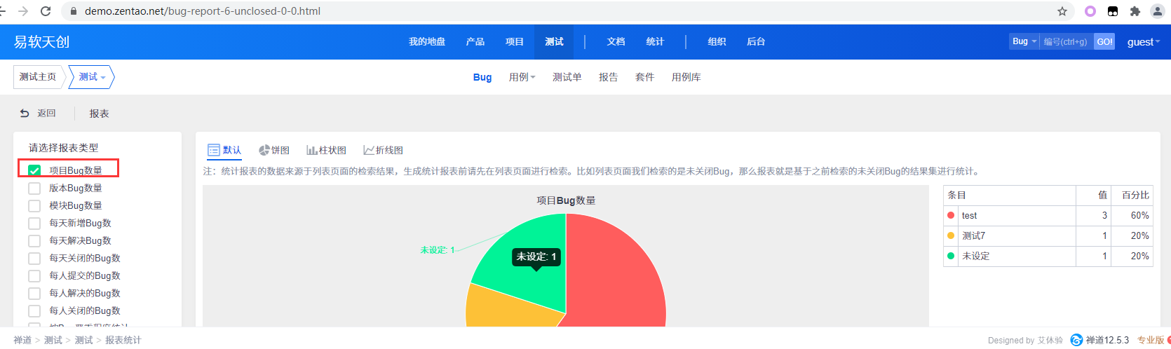Screen dimensions: 1171x349
Task: Enable 每天新增Bug数 report type
Action: click(34, 223)
